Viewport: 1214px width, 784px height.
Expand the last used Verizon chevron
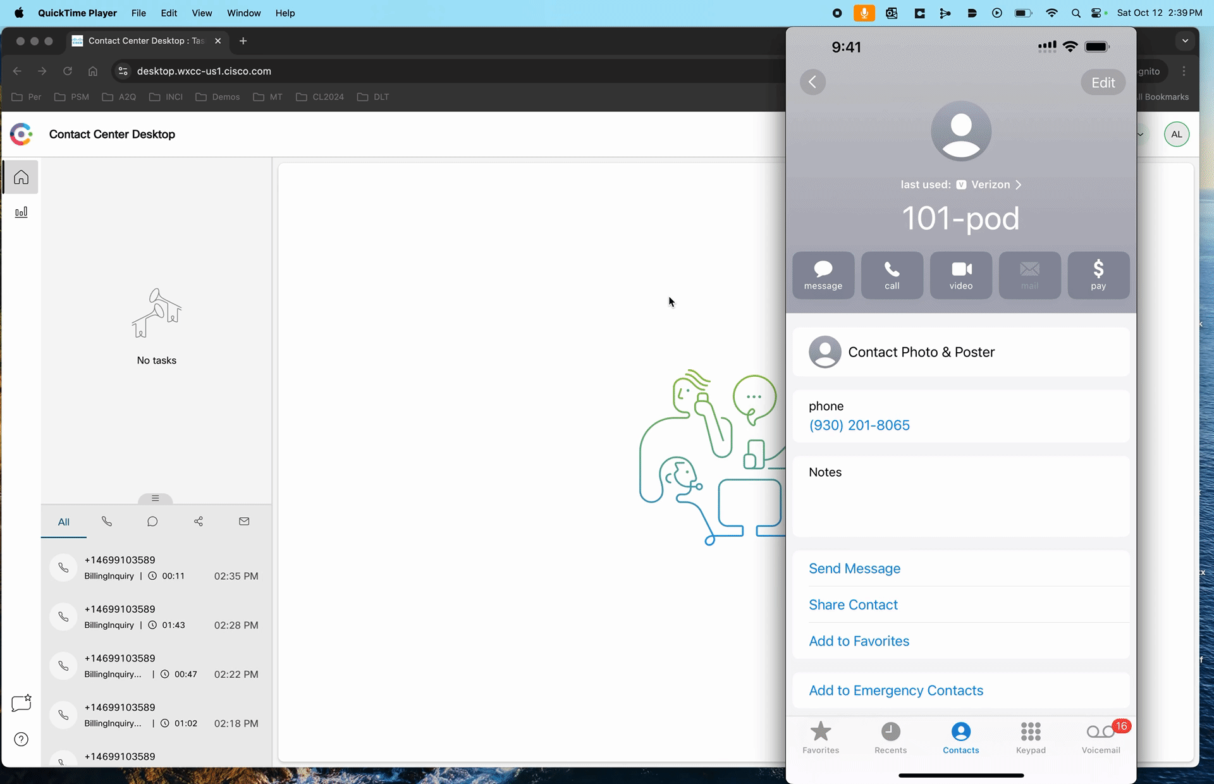click(x=1018, y=185)
